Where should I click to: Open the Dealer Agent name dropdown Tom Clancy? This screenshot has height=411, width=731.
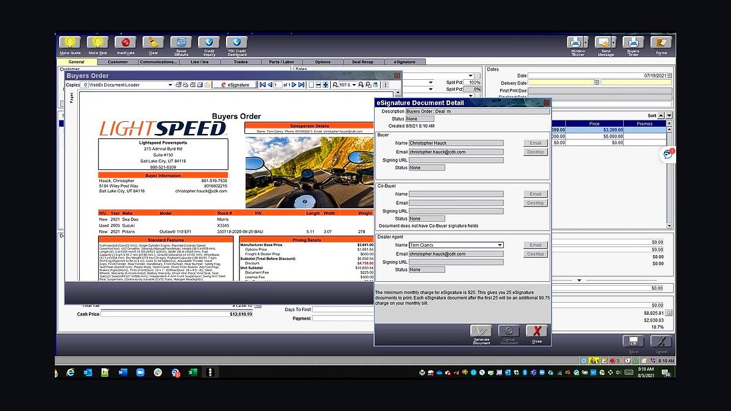(500, 245)
